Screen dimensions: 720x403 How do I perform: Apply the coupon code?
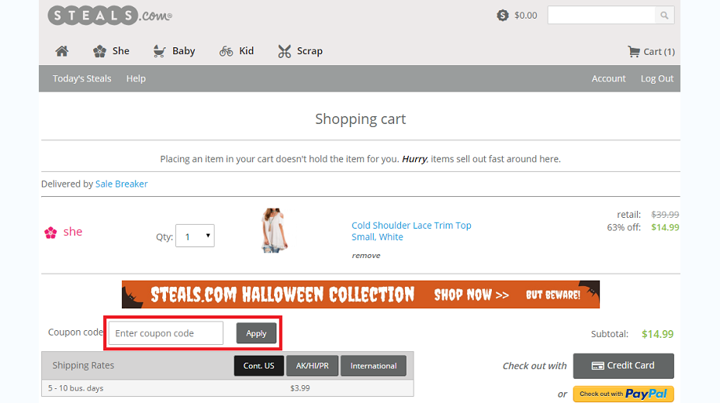click(x=256, y=333)
